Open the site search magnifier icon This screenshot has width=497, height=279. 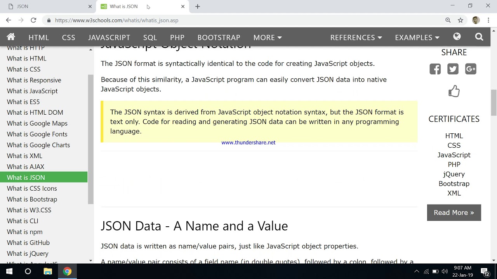479,37
